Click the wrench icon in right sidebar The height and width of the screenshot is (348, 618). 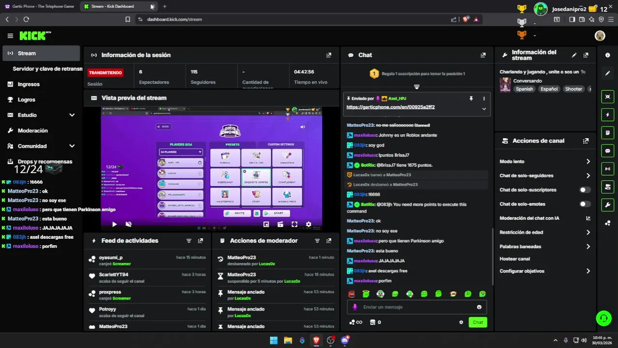(x=608, y=205)
